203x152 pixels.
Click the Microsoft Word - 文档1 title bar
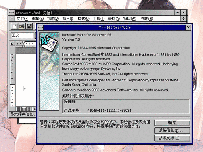(94, 13)
